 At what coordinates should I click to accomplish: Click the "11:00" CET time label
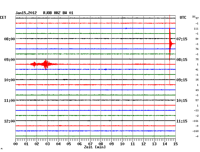pyautogui.click(x=10, y=101)
